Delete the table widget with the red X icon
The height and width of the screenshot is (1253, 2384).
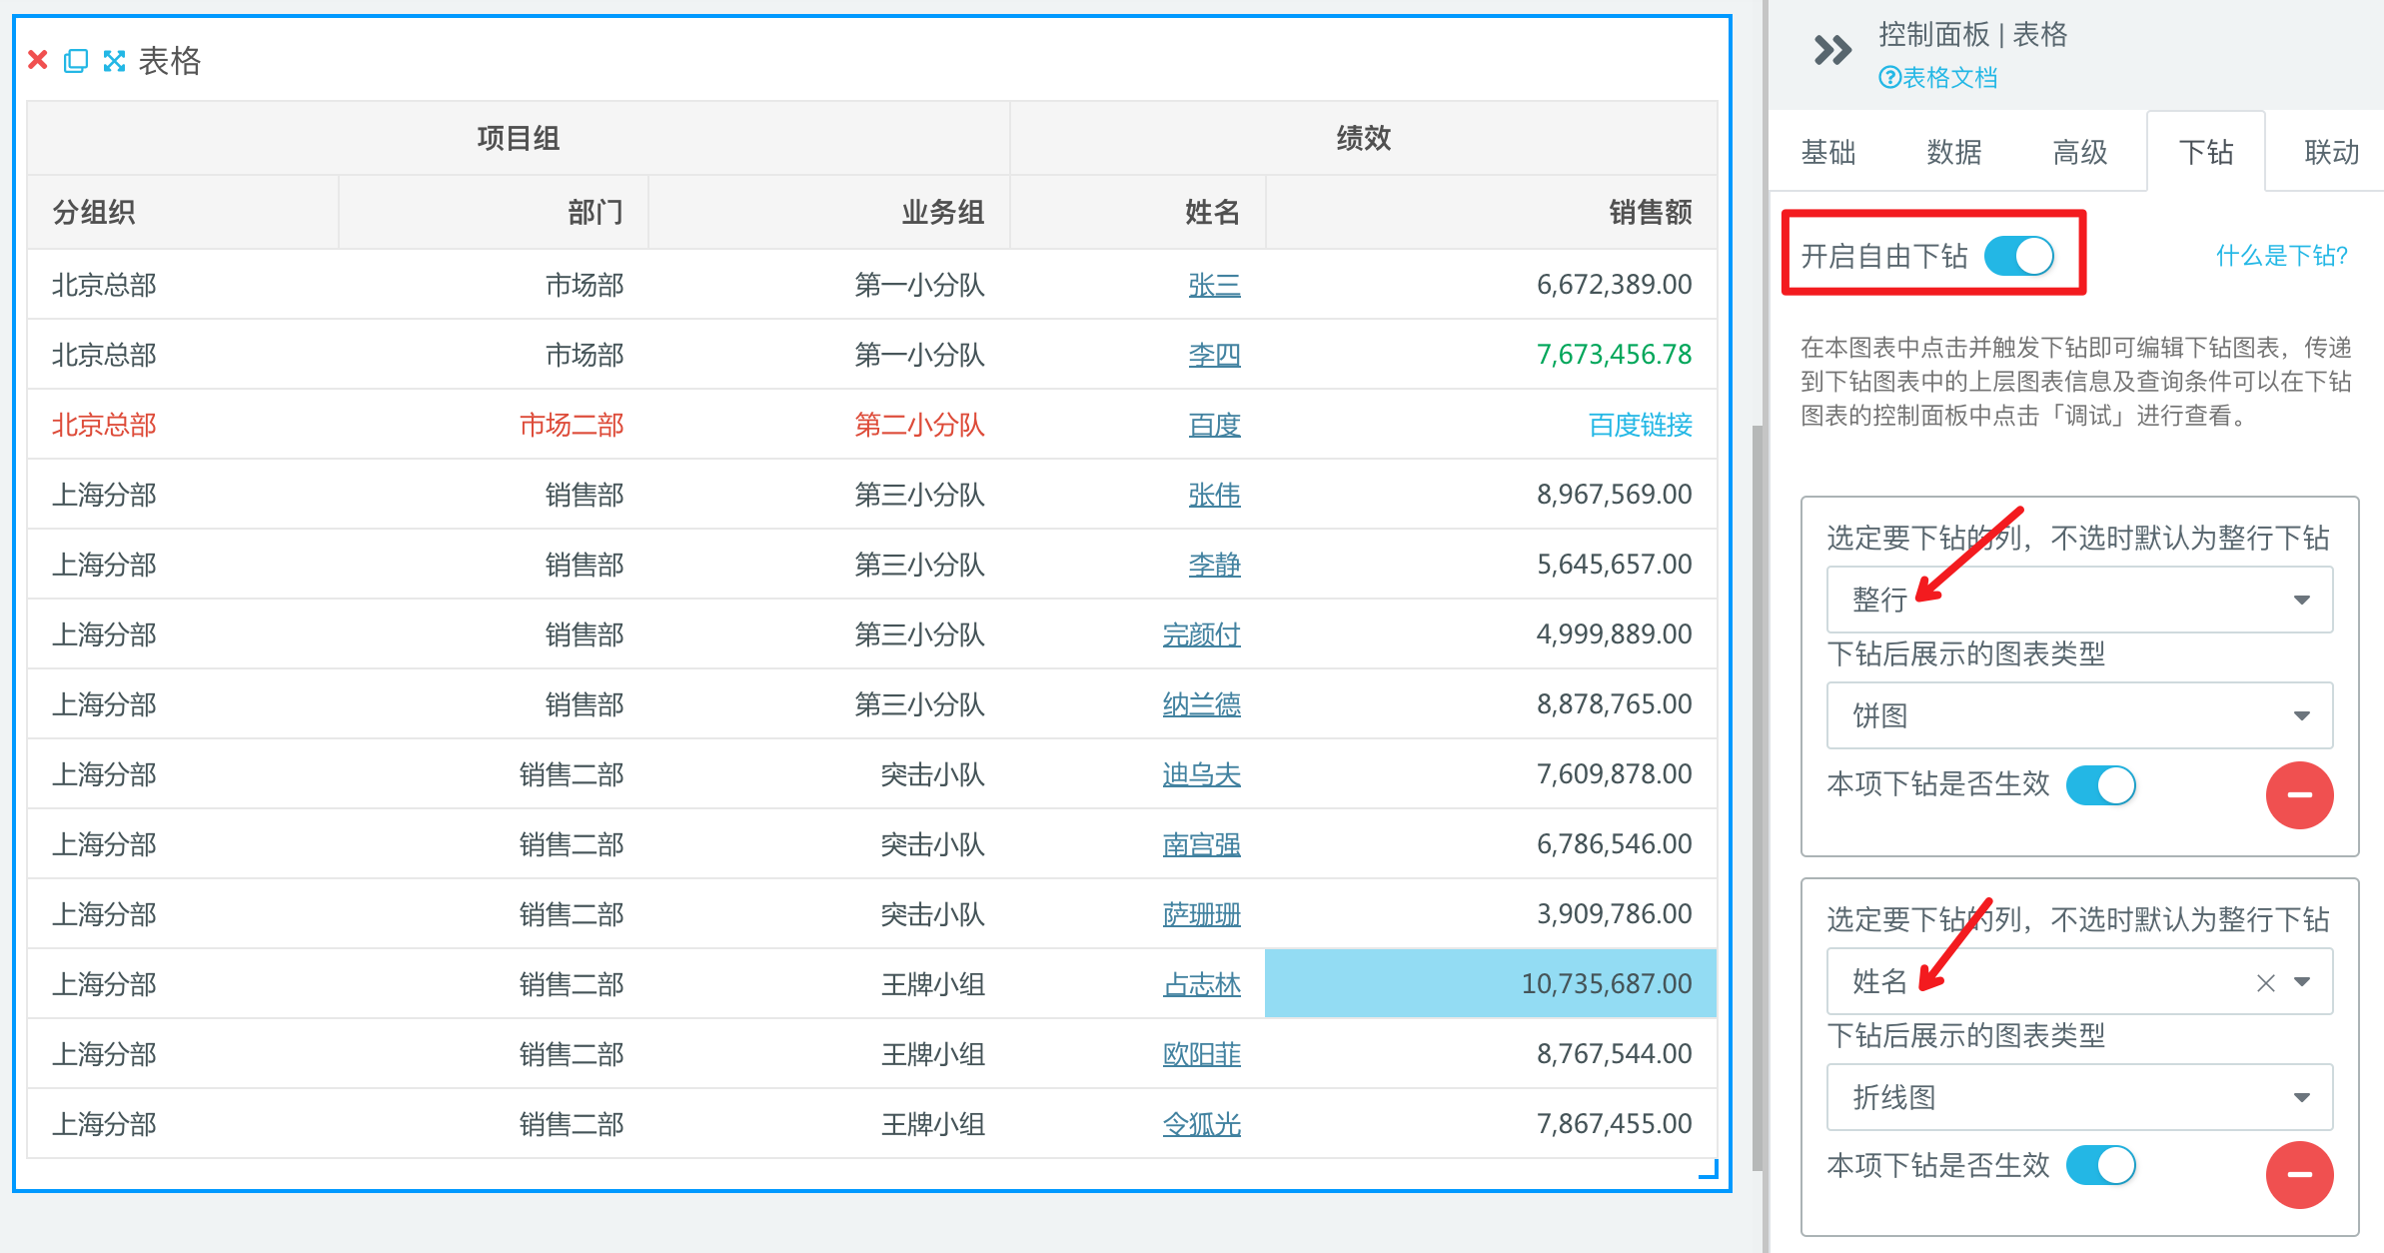click(38, 60)
